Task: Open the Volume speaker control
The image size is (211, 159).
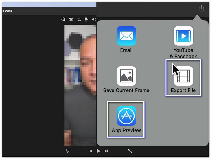Action: click(94, 20)
